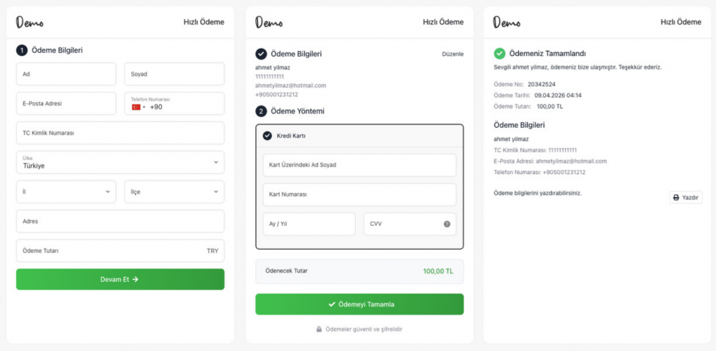This screenshot has width=716, height=351.
Task: Click the Demo logo in the middle panel
Action: 268,22
